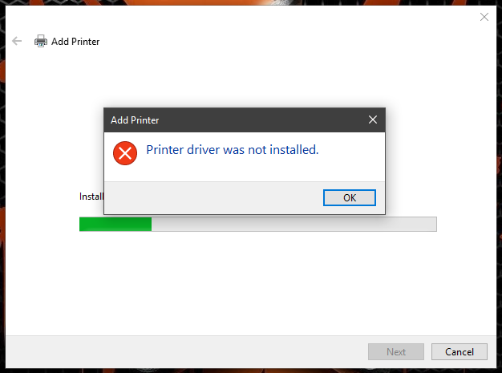Click the 'Add Printer' title in the error dialog

[x=135, y=120]
